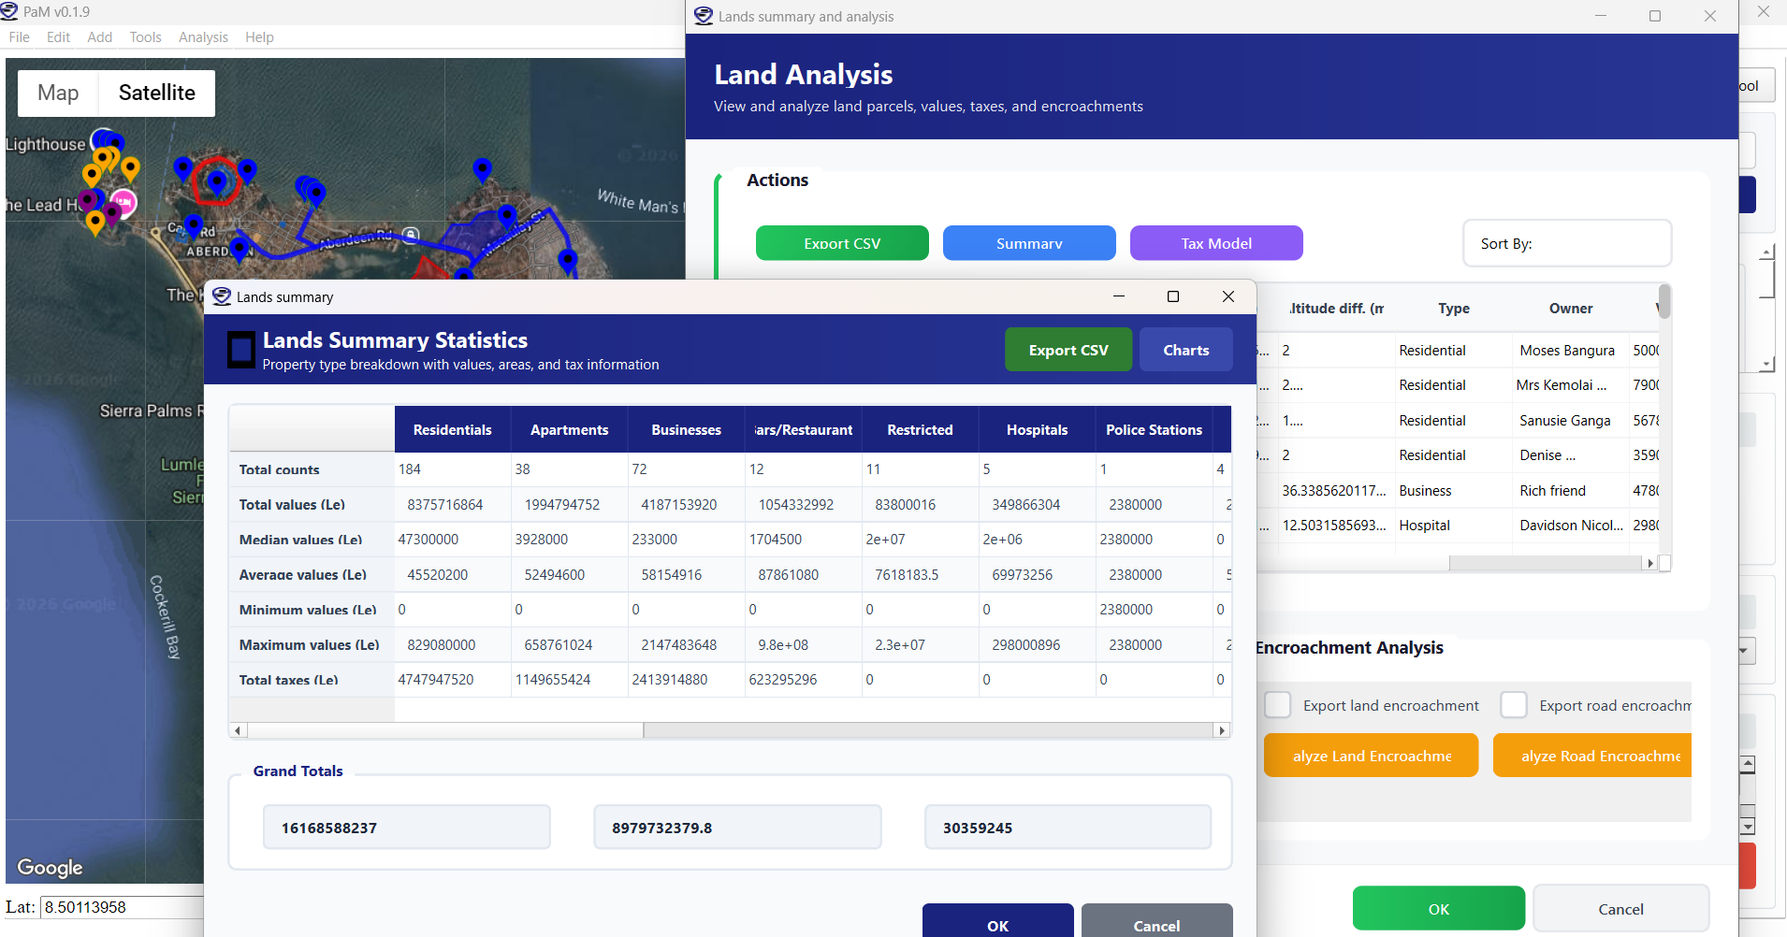Enable Export land encroachment checkbox
This screenshot has height=937, width=1787.
pos(1278,704)
